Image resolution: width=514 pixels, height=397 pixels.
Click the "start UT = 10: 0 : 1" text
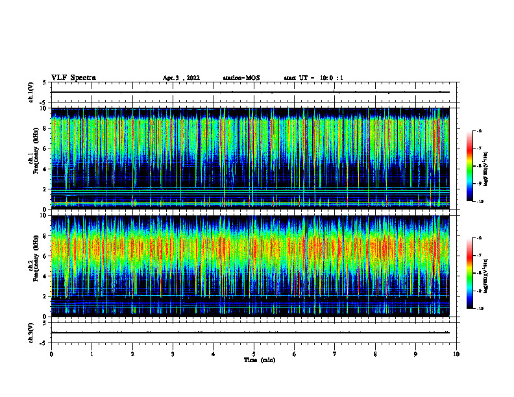point(313,78)
